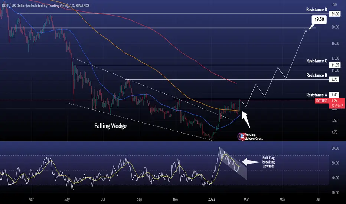This screenshot has height=204, width=346.
Task: Select the May label left of Jul
Action: tap(67, 200)
